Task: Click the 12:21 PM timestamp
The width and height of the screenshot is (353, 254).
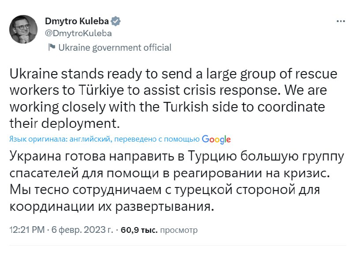Action: [26, 230]
